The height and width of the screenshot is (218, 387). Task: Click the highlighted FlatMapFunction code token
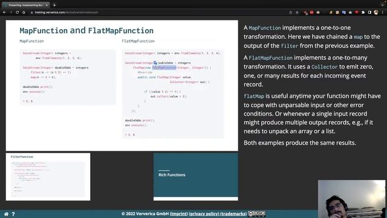coord(164,67)
